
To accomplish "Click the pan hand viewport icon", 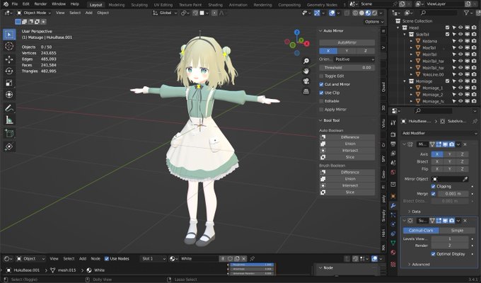I will [x=306, y=71].
